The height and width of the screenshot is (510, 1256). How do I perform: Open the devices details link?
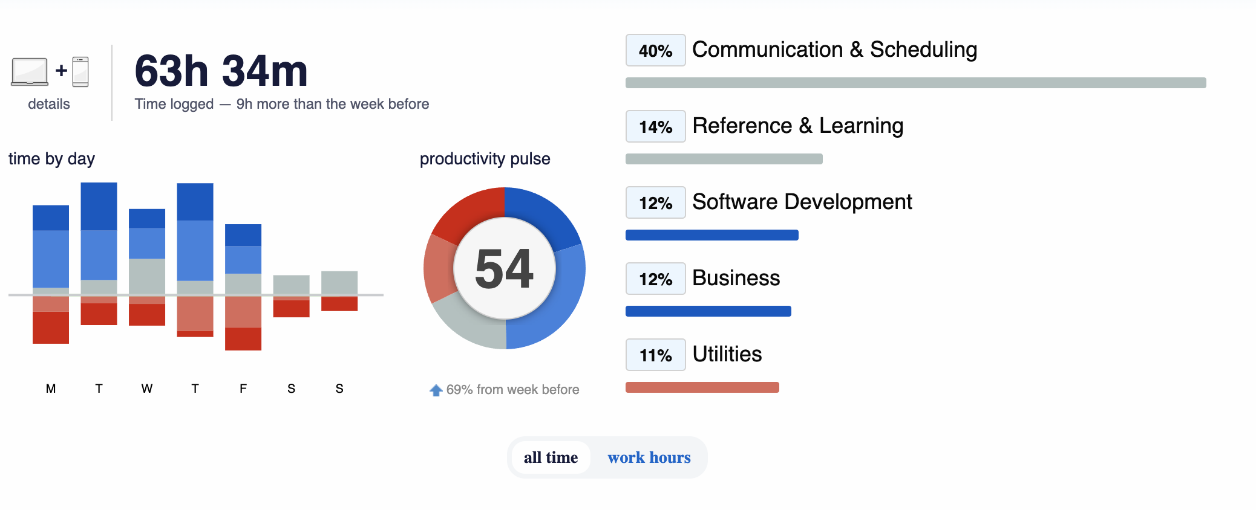pos(49,104)
